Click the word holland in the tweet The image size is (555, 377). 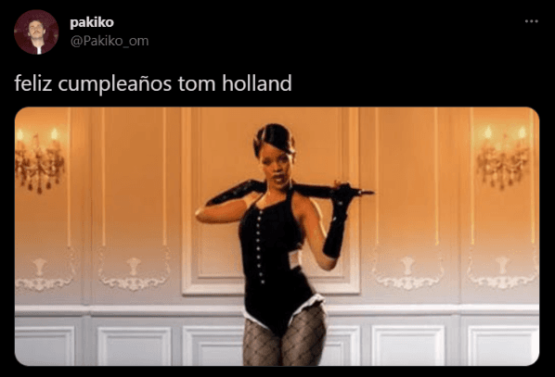[x=257, y=83]
